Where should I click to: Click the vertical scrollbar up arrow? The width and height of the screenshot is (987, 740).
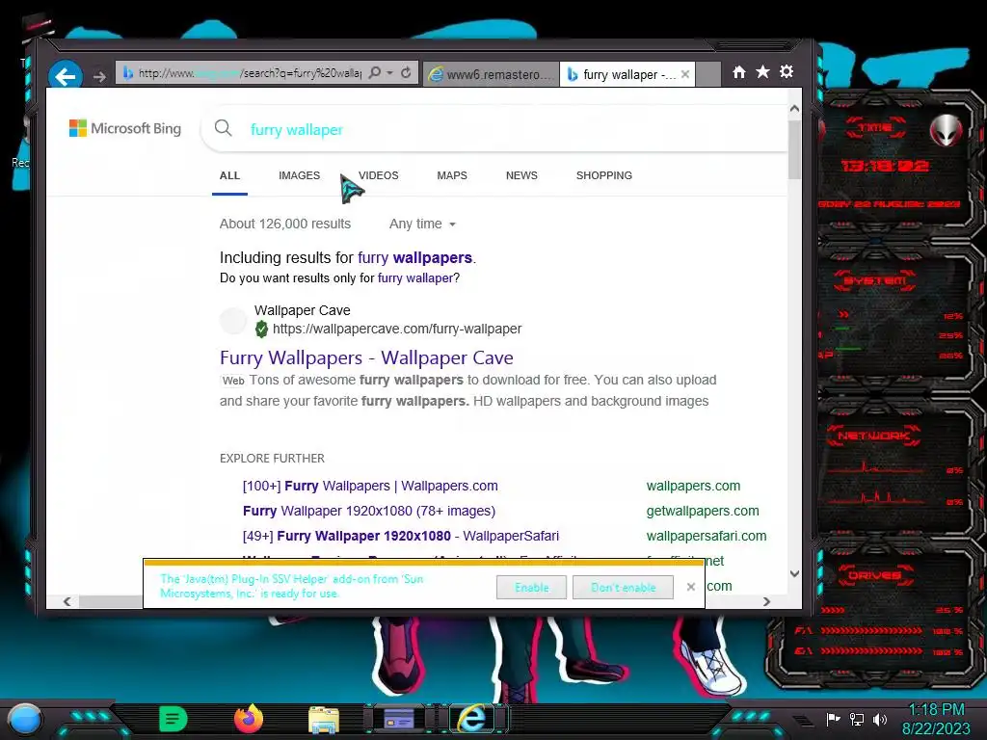794,109
